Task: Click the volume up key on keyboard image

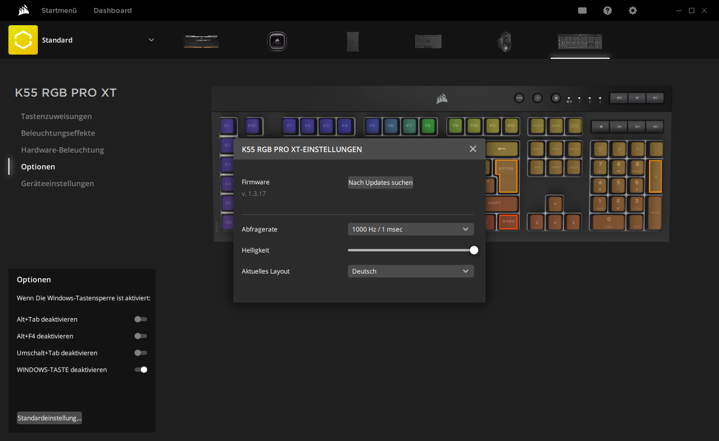Action: (x=655, y=98)
